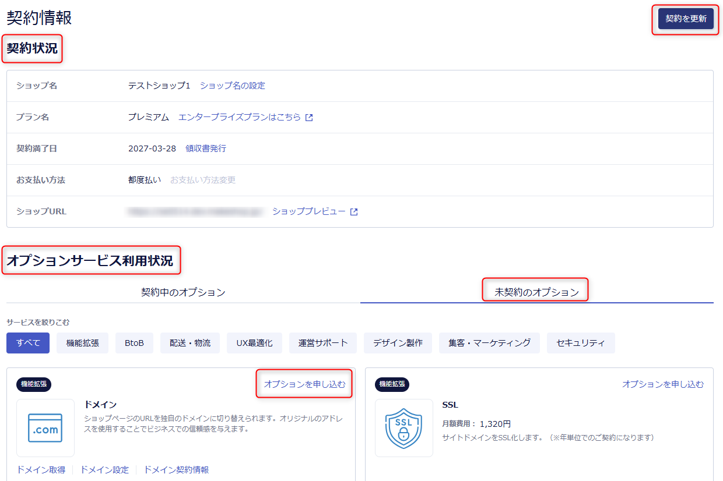723x481 pixels.
Task: Filter services by 配送・物流
Action: point(190,343)
